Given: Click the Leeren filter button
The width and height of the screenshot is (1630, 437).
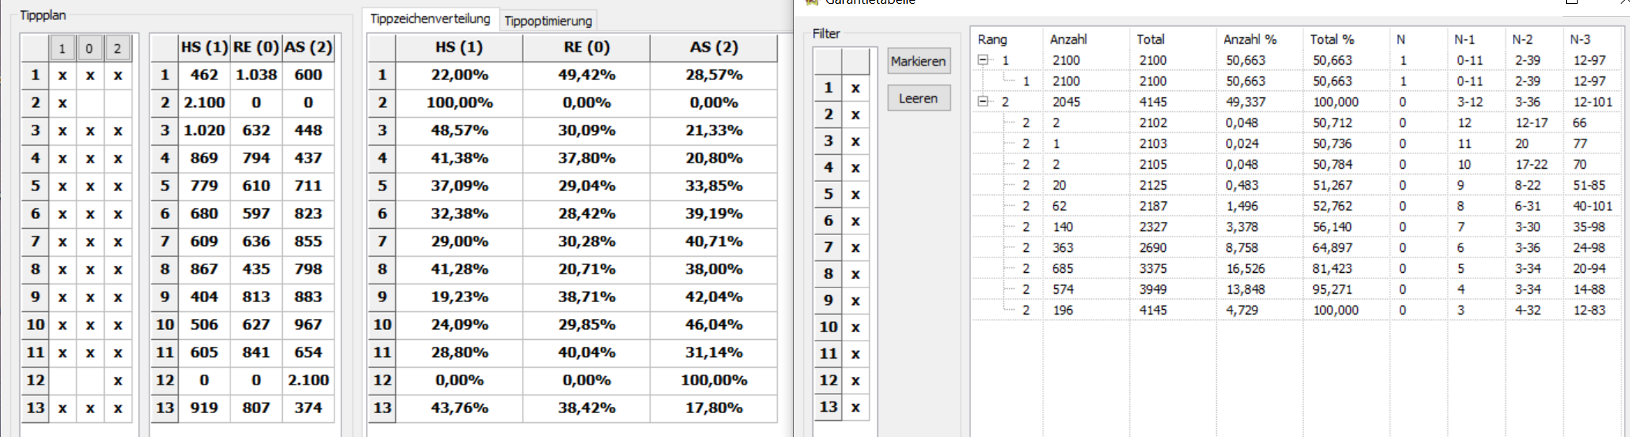Looking at the screenshot, I should pos(919,98).
